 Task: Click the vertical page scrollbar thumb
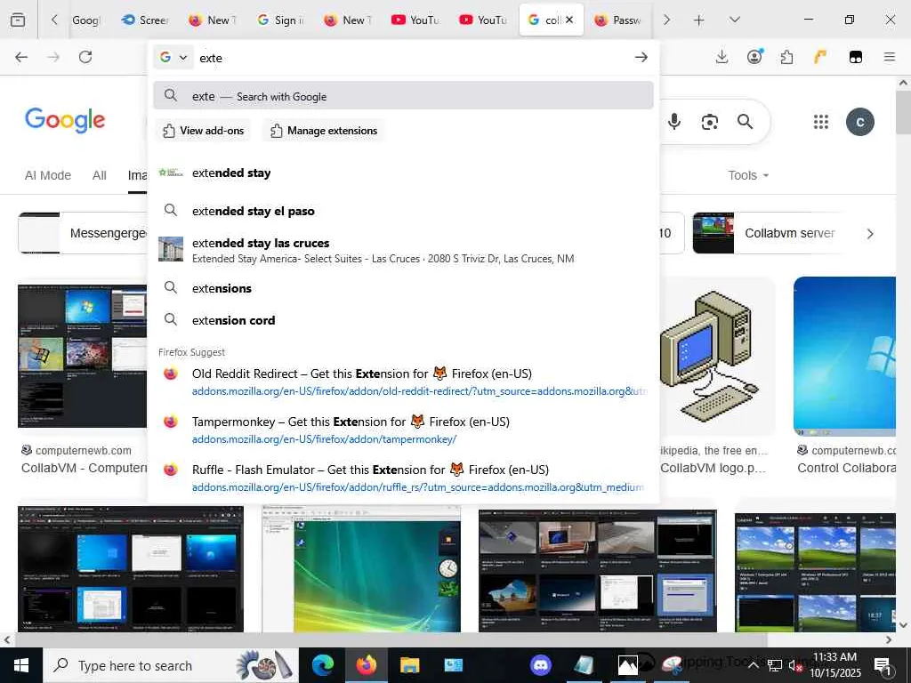(x=903, y=112)
